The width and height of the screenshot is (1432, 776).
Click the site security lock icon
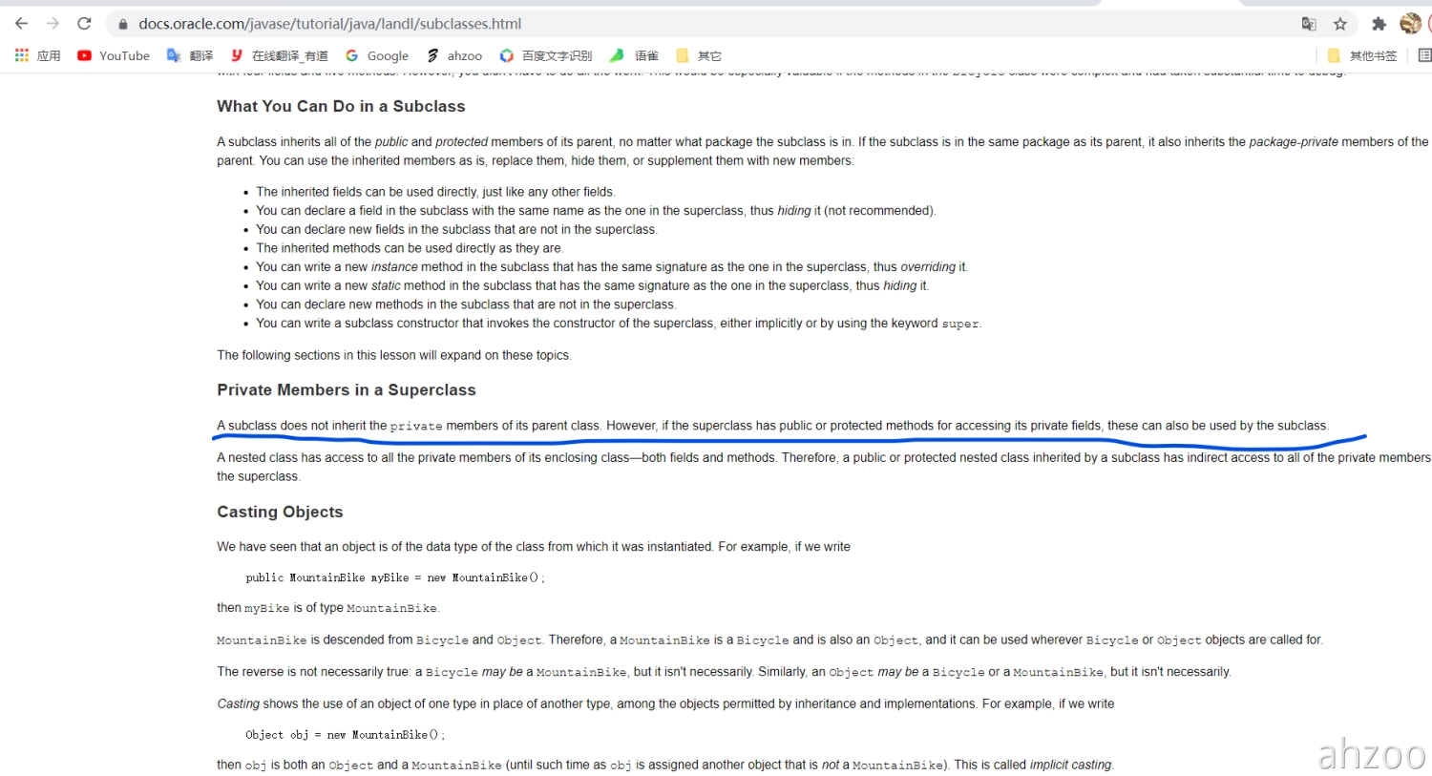(122, 24)
